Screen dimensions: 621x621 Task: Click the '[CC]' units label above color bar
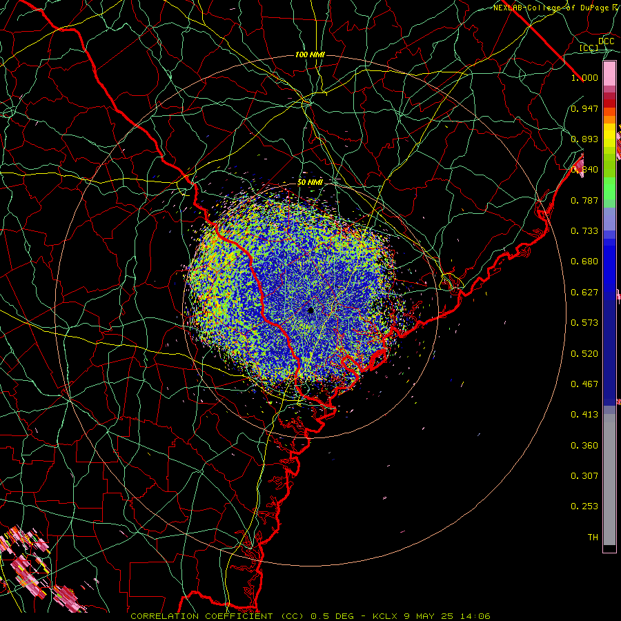coord(589,48)
